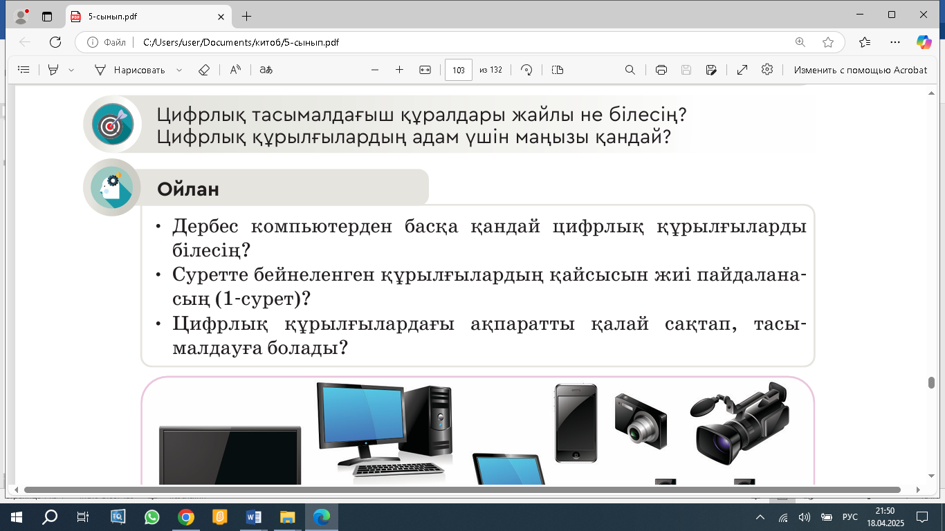945x531 pixels.
Task: Switch the РУС input language
Action: click(850, 516)
